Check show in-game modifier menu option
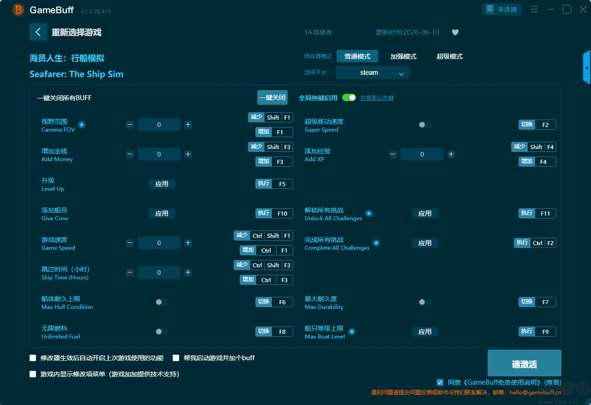 point(33,374)
